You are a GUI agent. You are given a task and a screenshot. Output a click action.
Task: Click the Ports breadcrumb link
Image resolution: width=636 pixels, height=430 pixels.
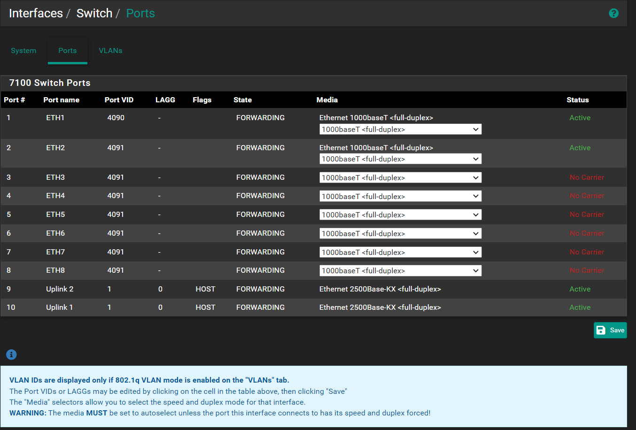tap(140, 13)
